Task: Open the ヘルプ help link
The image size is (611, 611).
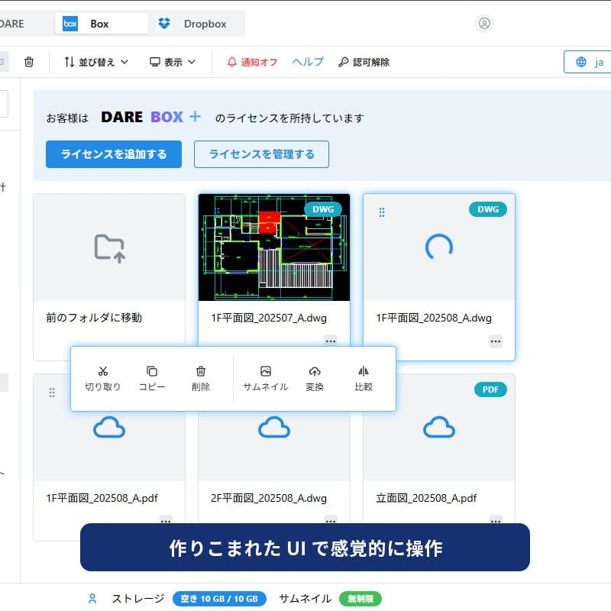Action: [x=308, y=62]
